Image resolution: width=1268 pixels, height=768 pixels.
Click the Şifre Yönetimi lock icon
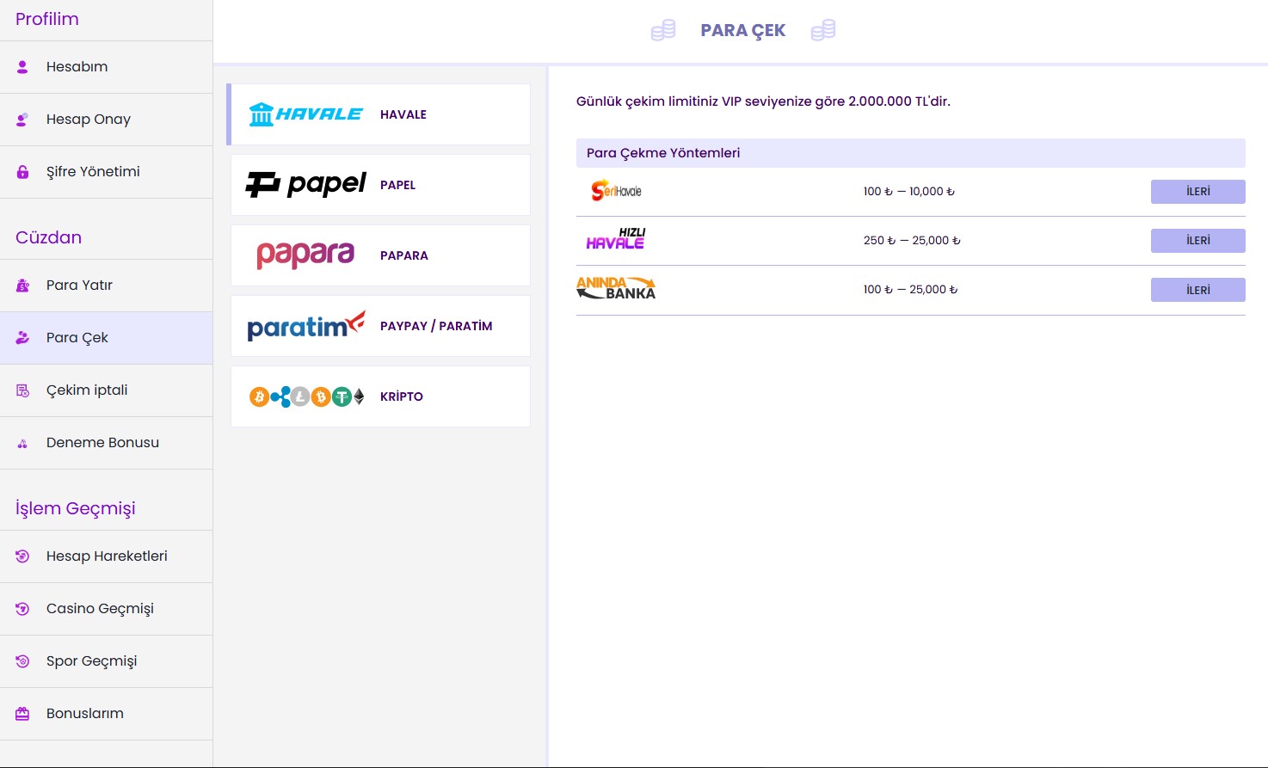click(22, 172)
